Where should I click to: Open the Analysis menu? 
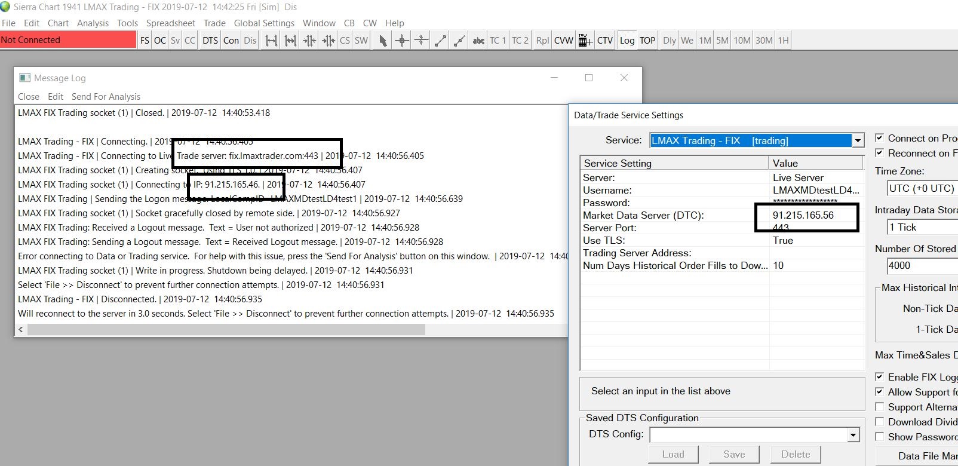tap(93, 23)
